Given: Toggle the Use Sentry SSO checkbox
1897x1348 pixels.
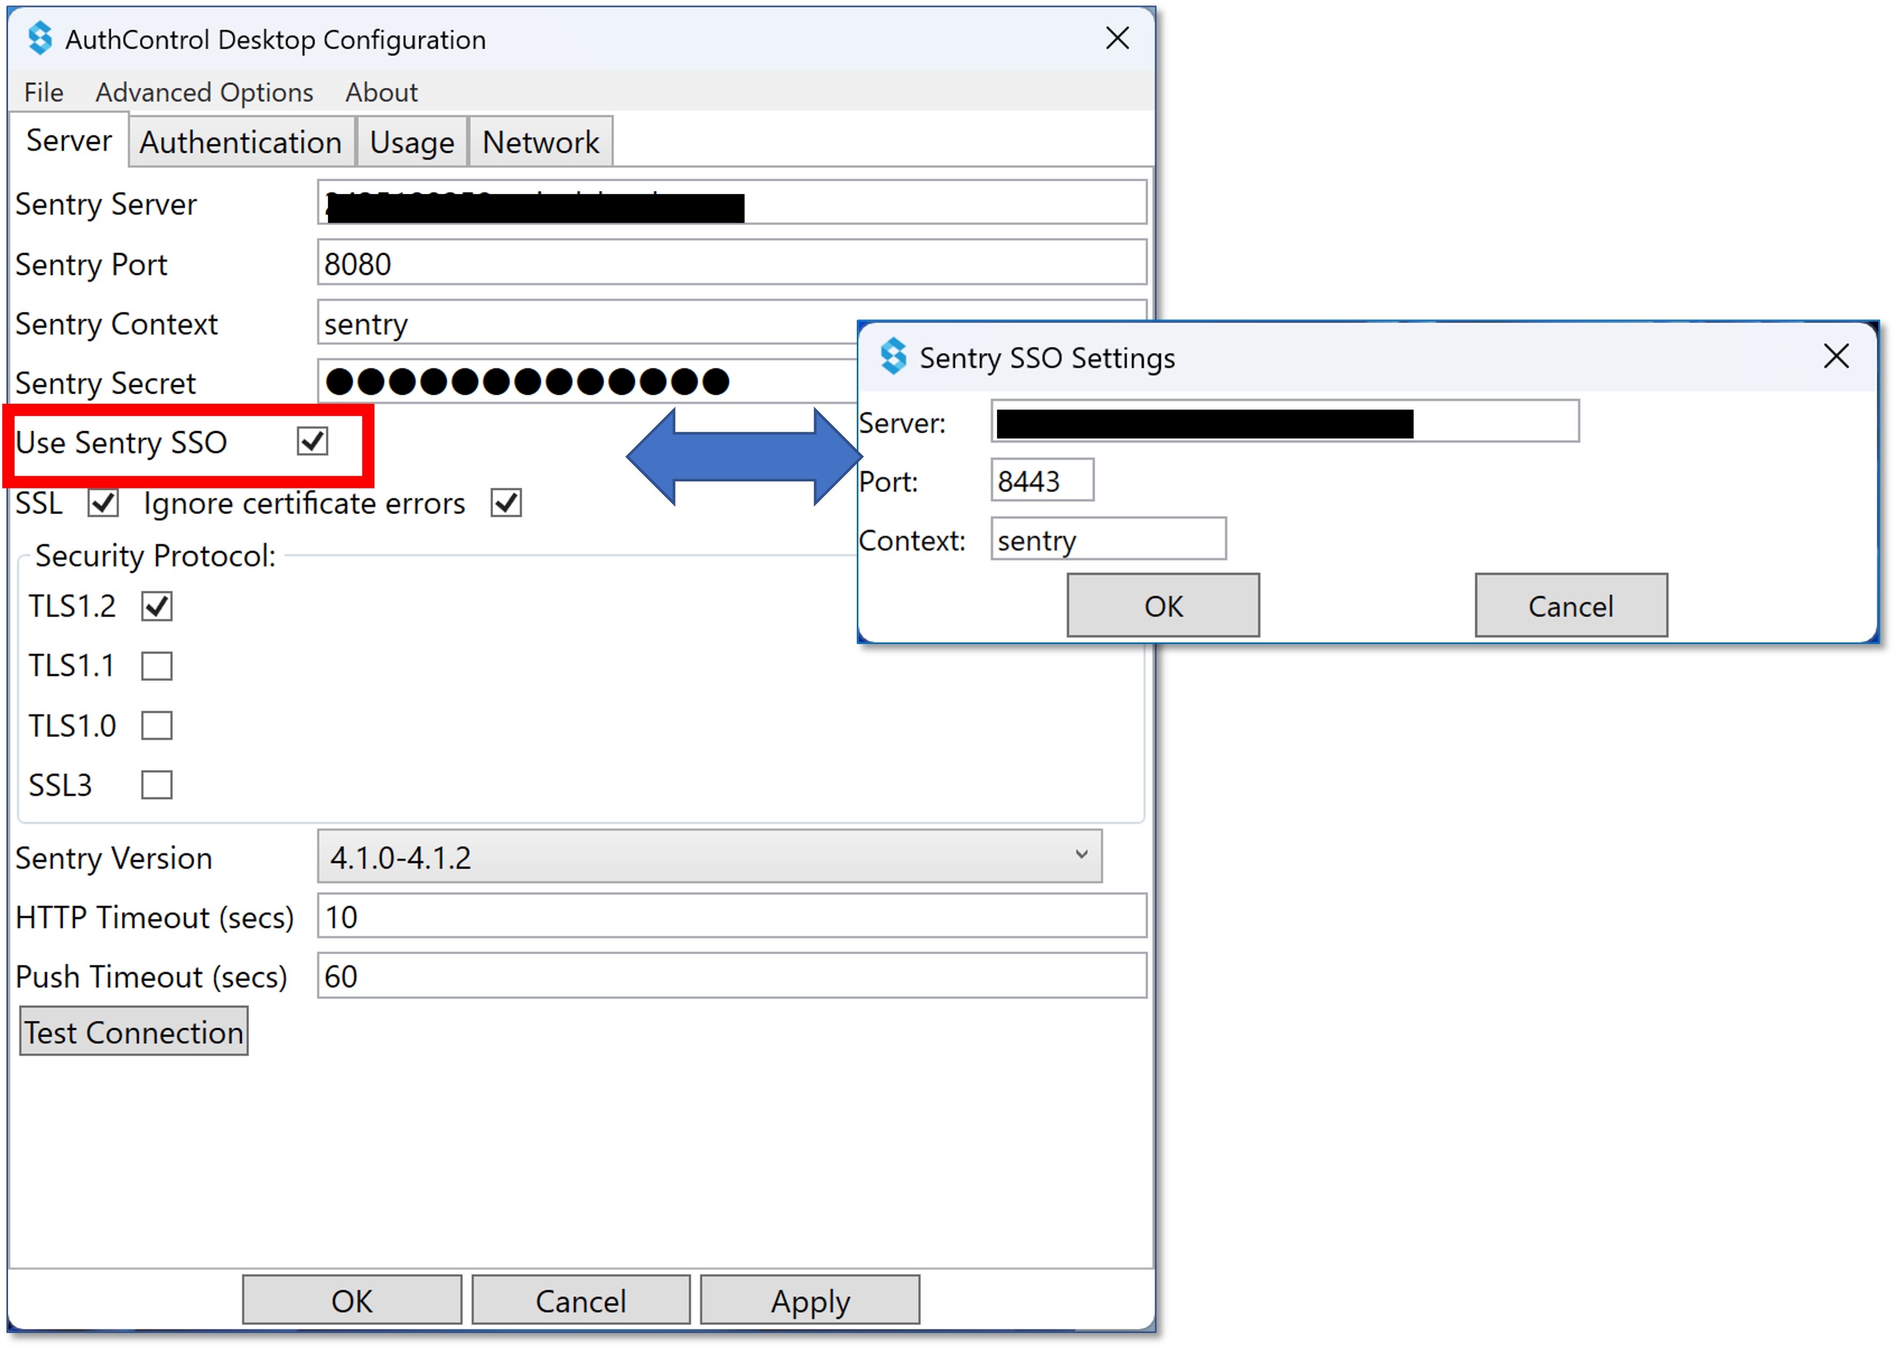Looking at the screenshot, I should (313, 442).
